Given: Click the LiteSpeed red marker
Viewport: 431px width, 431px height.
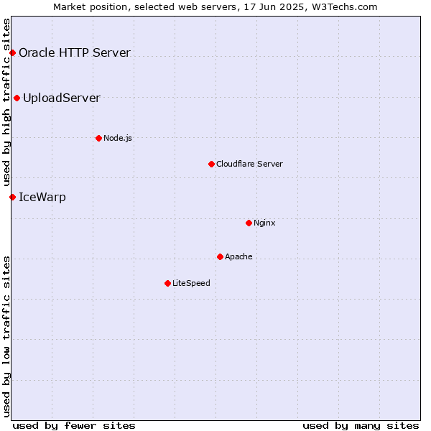Looking at the screenshot, I should [x=167, y=283].
